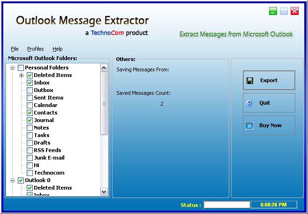Click the maximize window icon
The image size is (308, 214).
tap(284, 11)
